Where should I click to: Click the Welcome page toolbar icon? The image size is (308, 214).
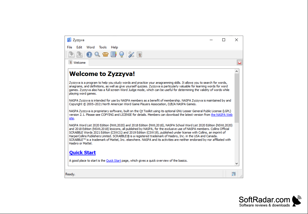pos(139,55)
